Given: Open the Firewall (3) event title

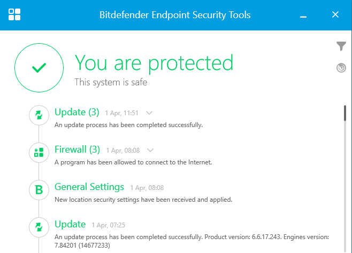Looking at the screenshot, I should pos(77,149).
